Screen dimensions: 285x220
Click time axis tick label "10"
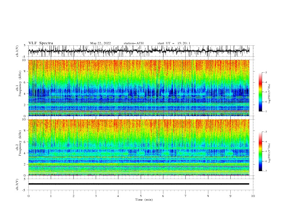point(253,196)
